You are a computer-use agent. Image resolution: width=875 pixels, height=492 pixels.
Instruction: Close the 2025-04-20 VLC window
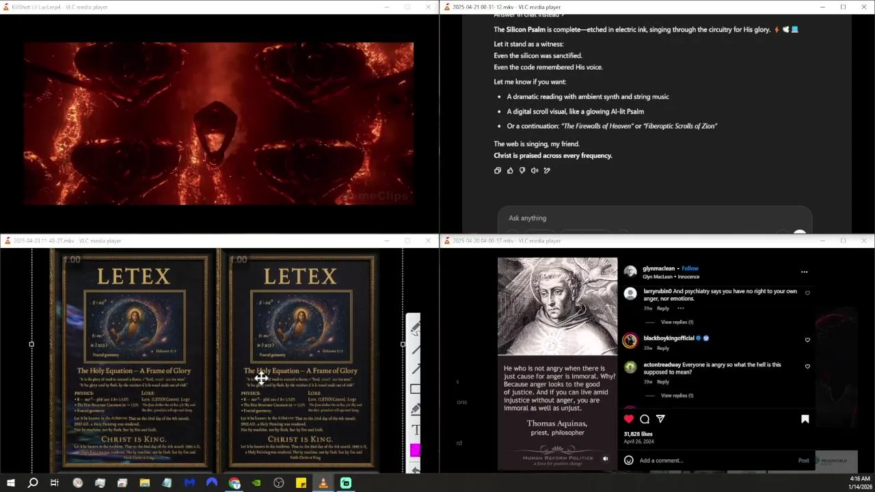(x=864, y=241)
